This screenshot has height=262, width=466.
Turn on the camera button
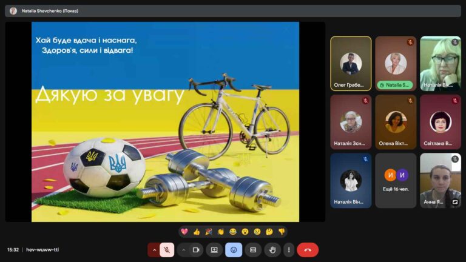[x=196, y=250]
